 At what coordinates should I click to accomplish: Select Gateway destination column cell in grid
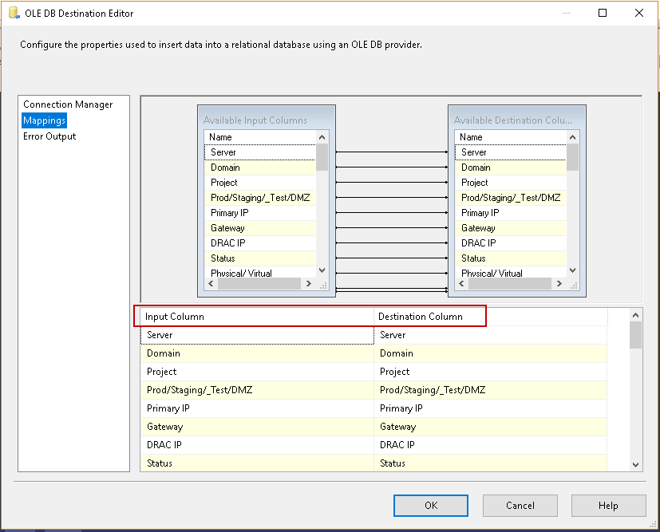pos(489,427)
